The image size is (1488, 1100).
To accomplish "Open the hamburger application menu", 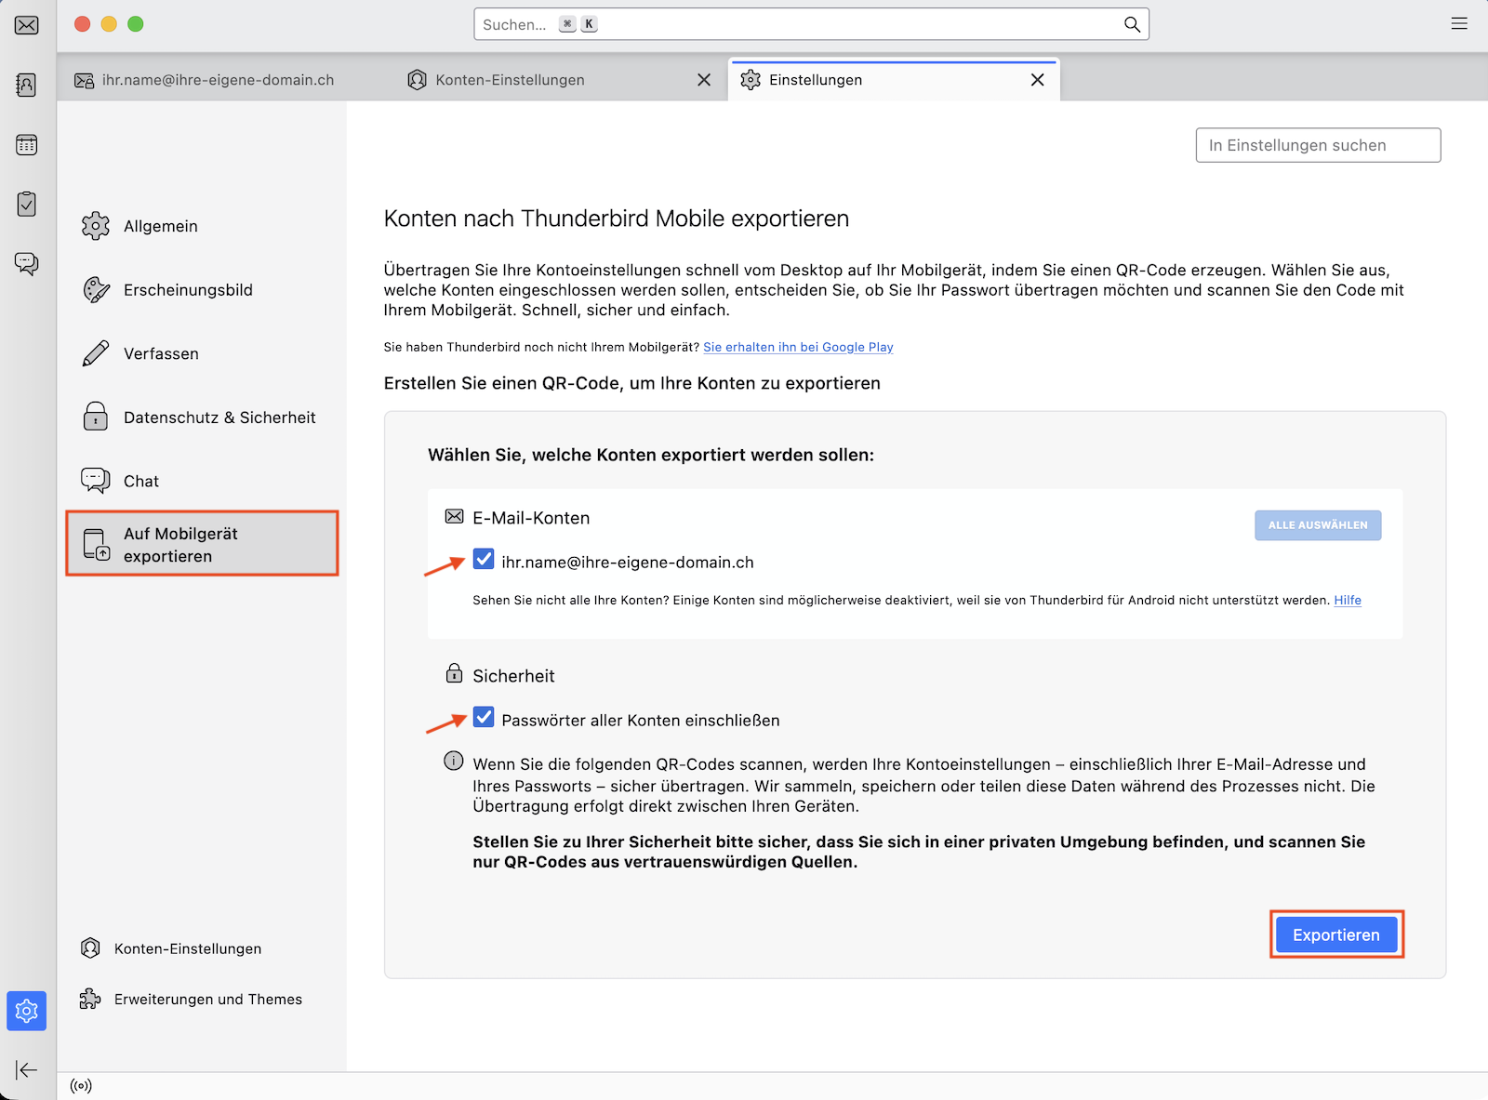I will 1459,24.
